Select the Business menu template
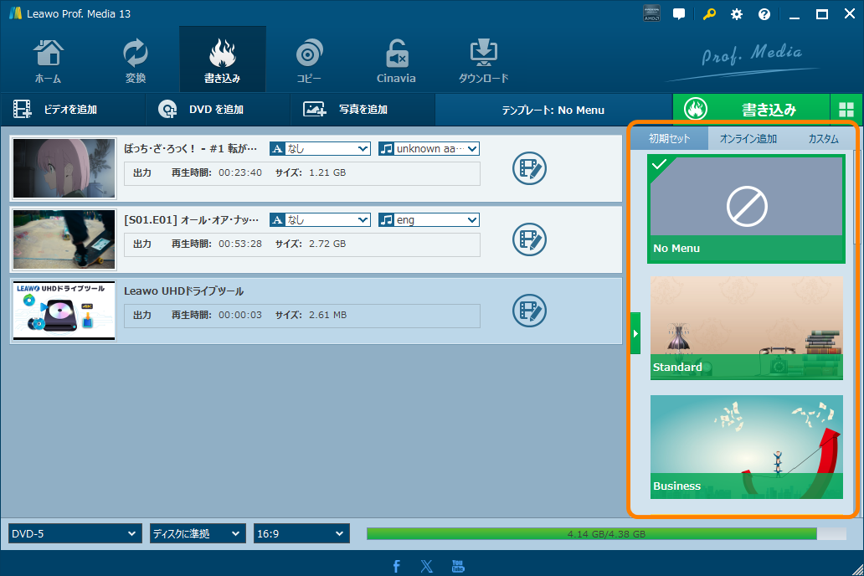 pyautogui.click(x=747, y=447)
